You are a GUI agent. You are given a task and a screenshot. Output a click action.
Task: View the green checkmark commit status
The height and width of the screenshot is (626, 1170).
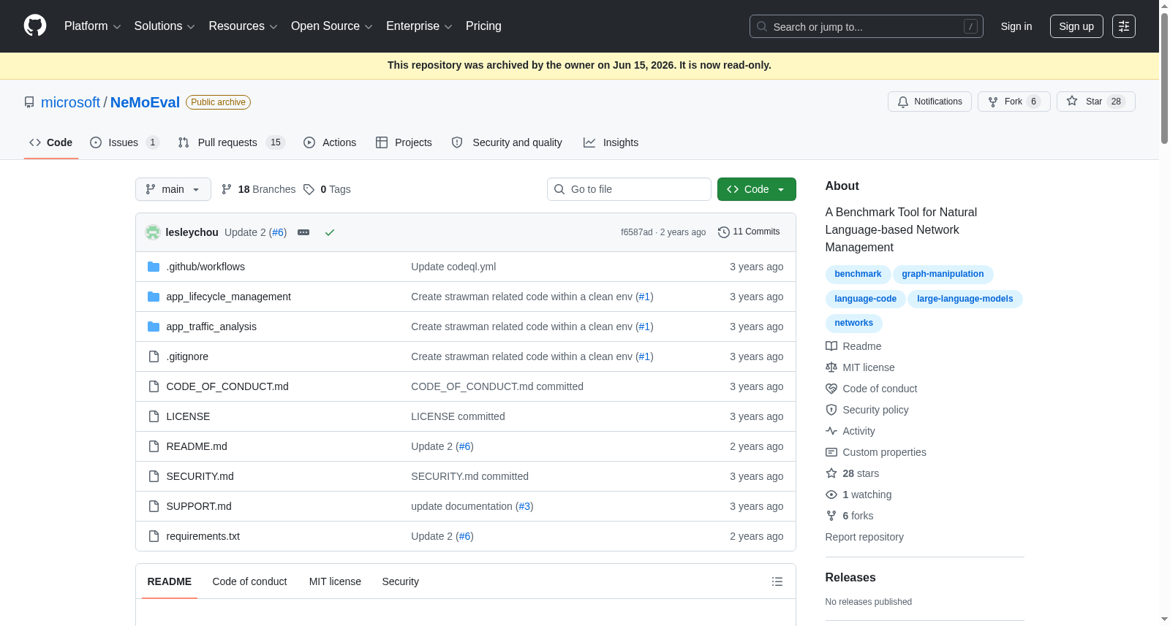point(330,232)
